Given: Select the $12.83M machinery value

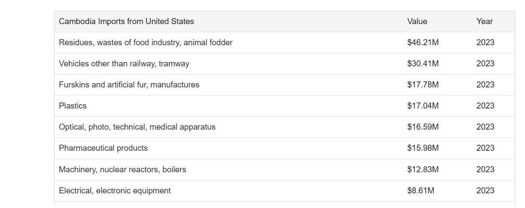Looking at the screenshot, I should 423,170.
